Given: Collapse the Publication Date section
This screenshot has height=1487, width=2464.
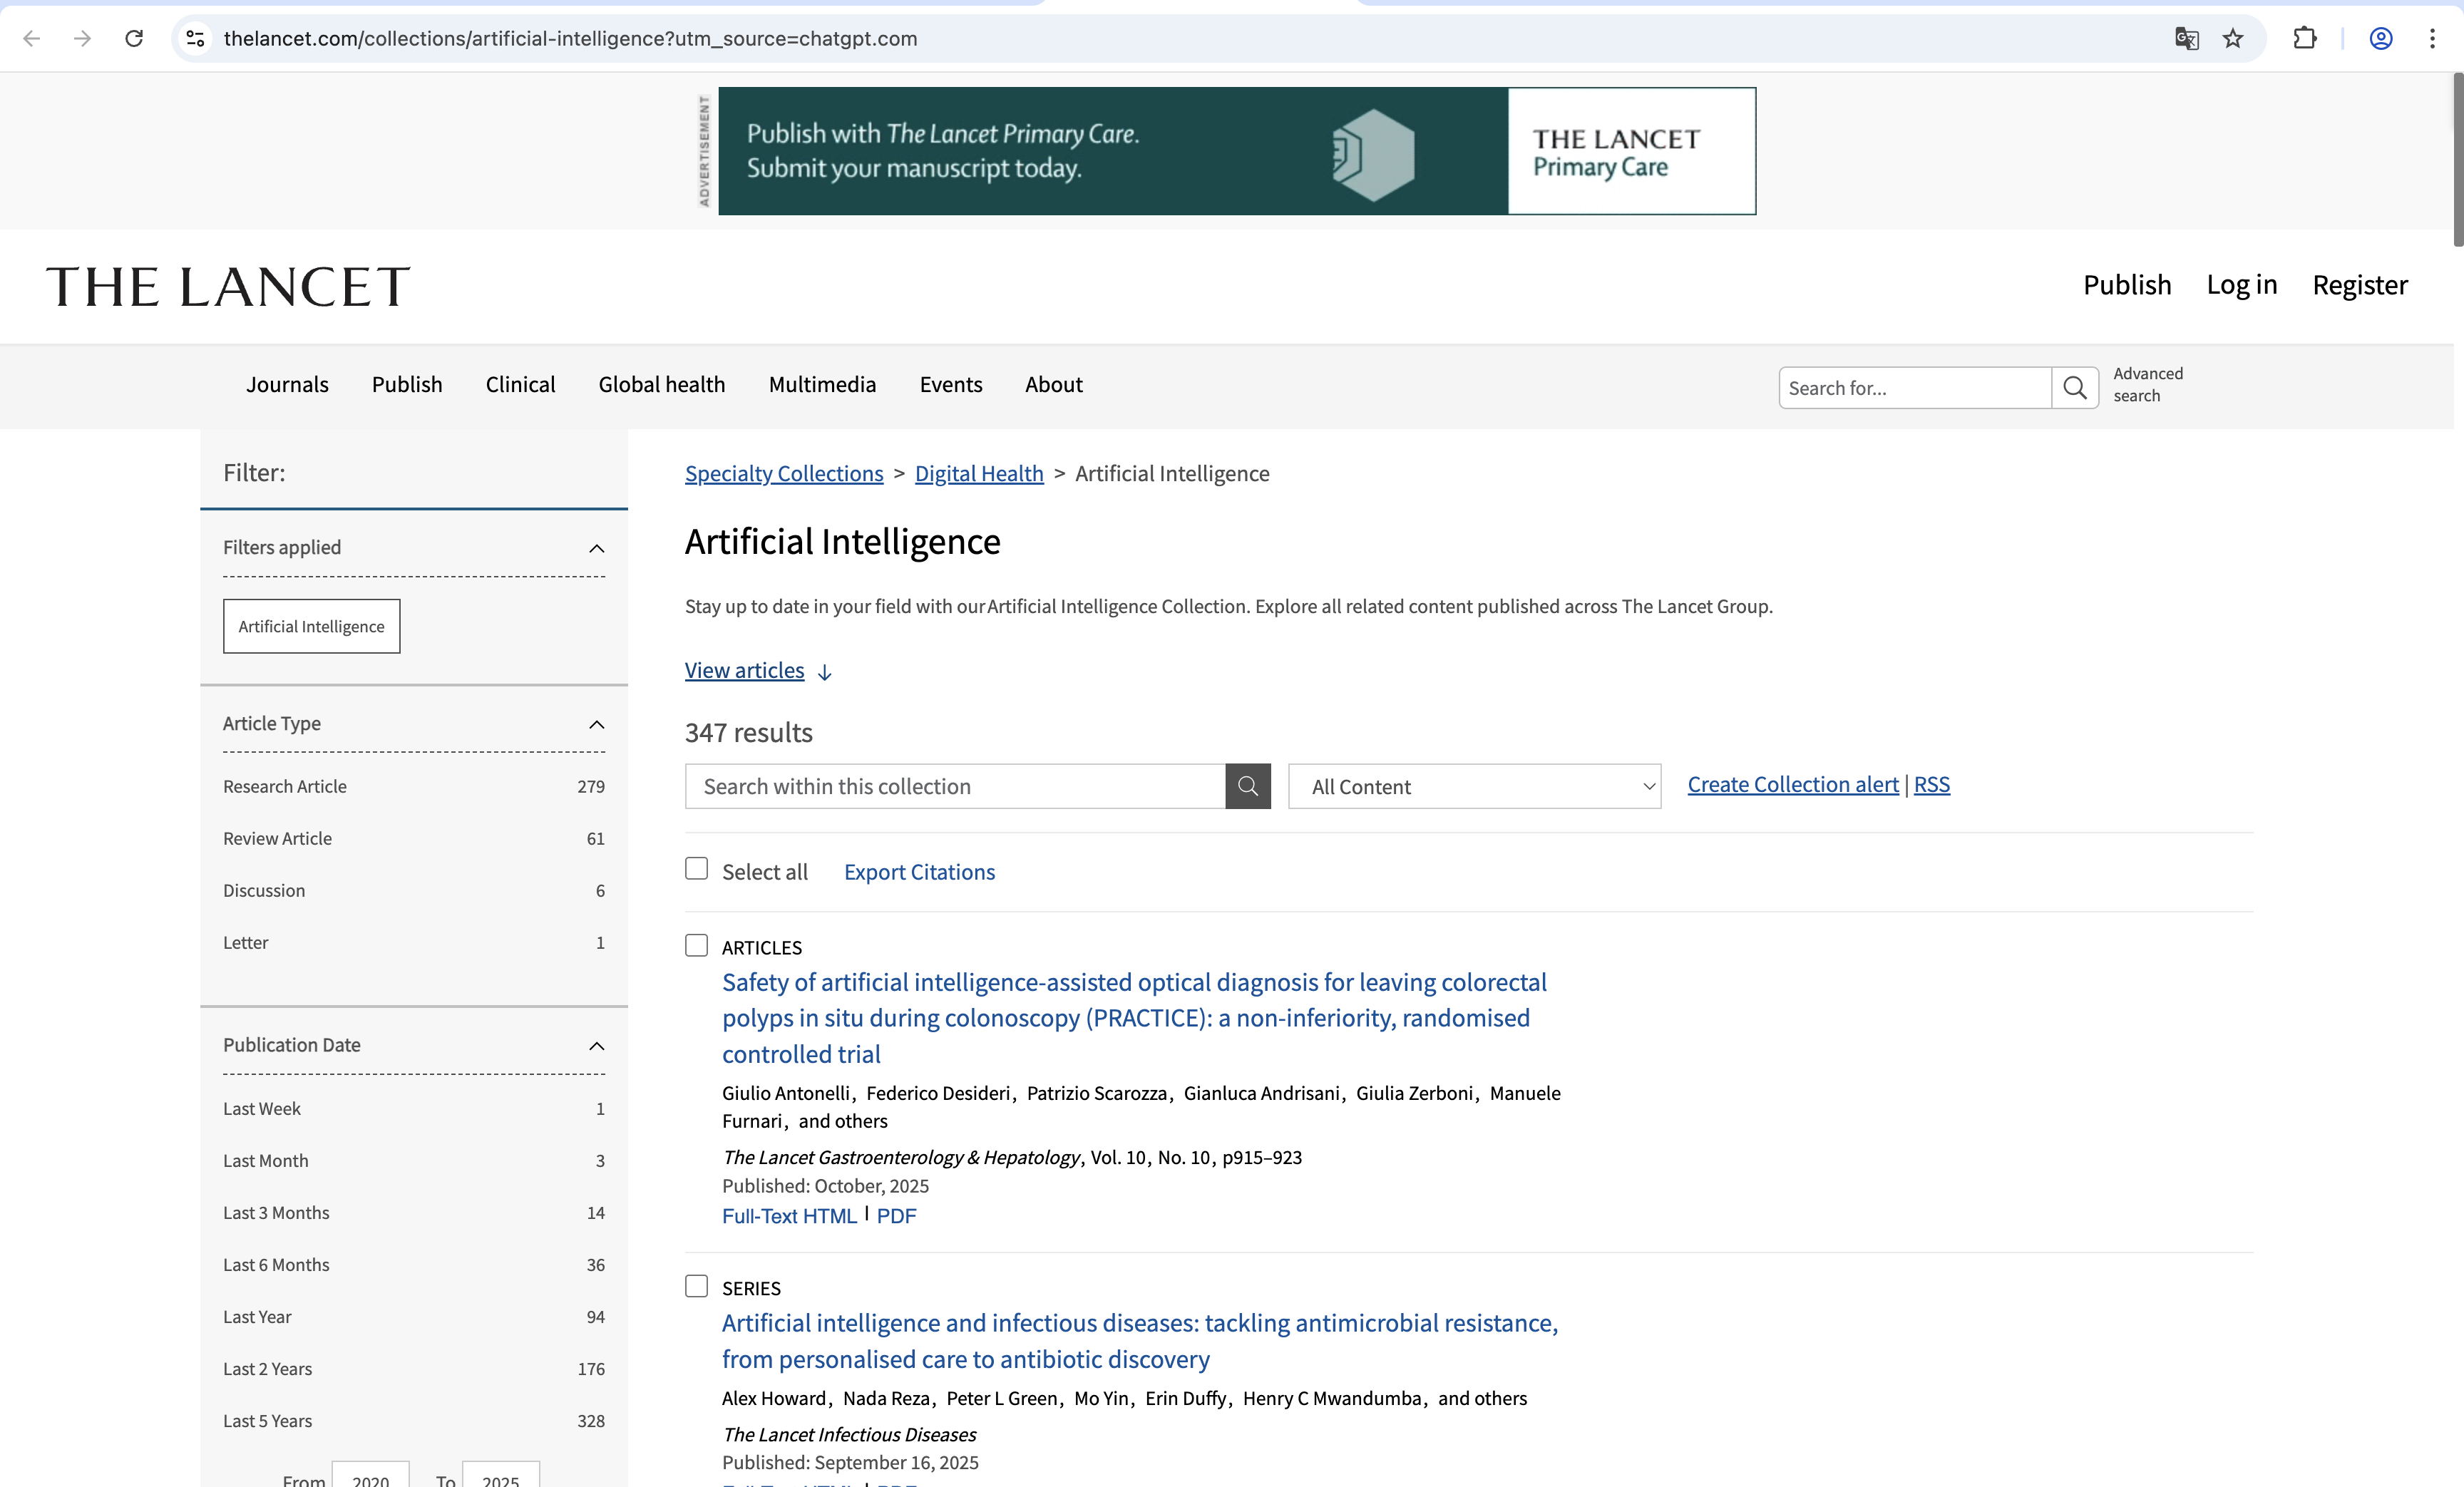Looking at the screenshot, I should tap(597, 1046).
